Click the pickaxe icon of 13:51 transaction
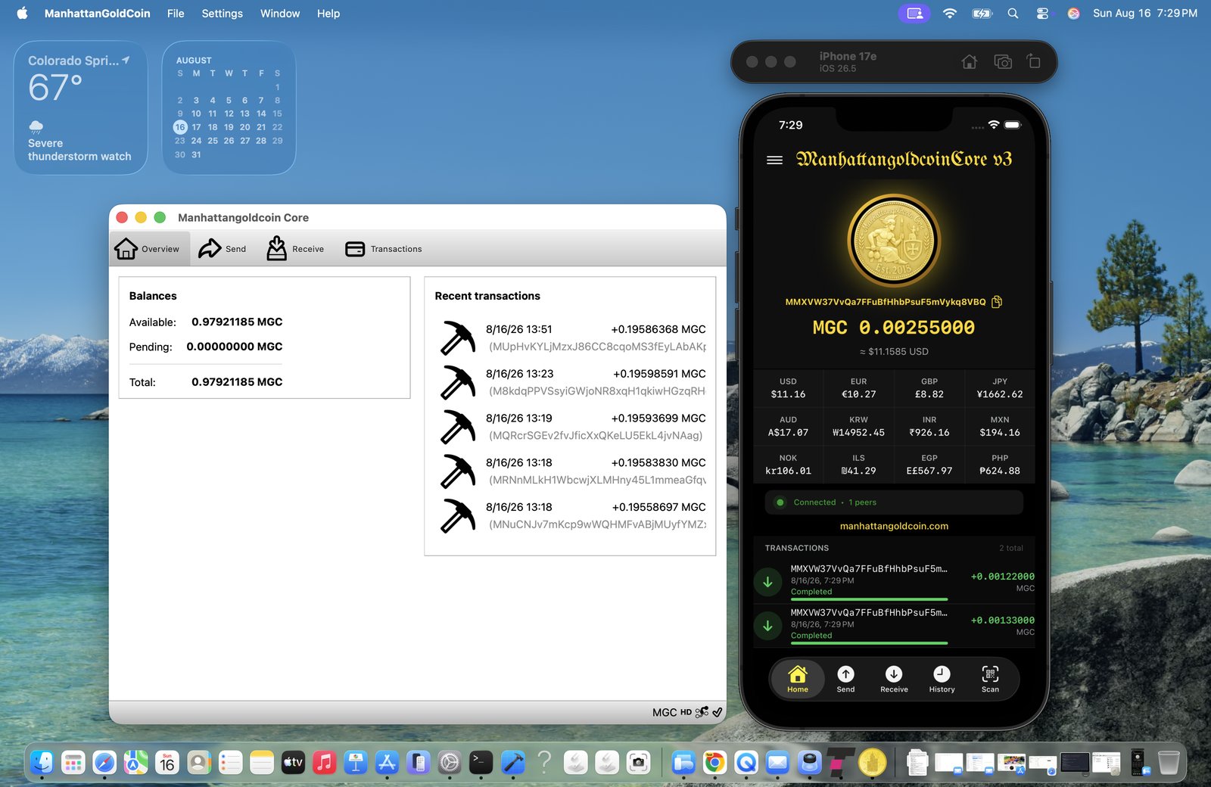This screenshot has height=787, width=1211. pos(458,338)
